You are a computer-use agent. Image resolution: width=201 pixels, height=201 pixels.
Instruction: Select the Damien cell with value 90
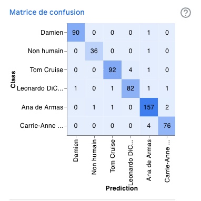(x=76, y=33)
